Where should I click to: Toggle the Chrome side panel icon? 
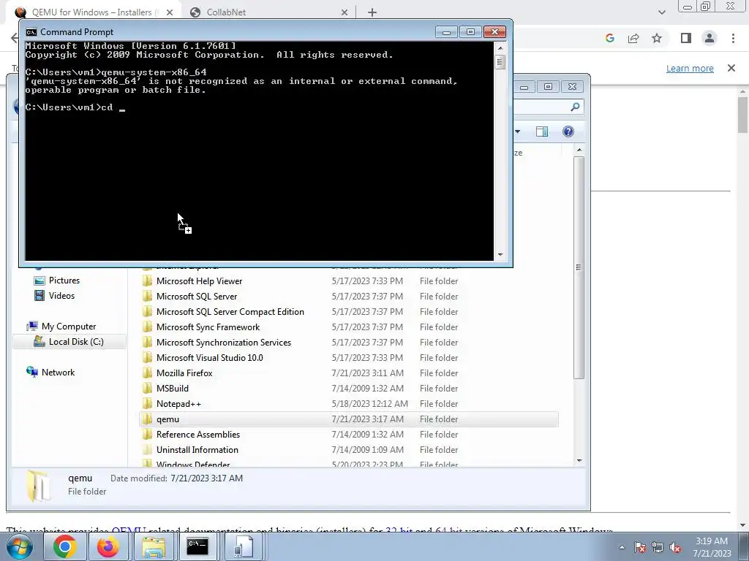(686, 38)
